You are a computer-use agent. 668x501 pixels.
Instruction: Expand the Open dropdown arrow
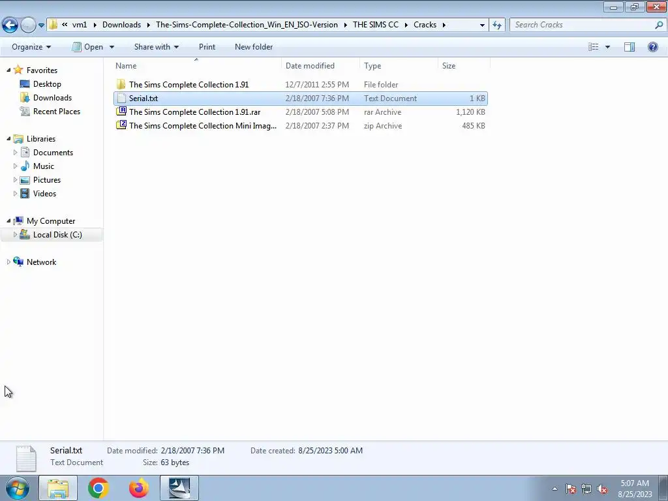[x=112, y=47]
